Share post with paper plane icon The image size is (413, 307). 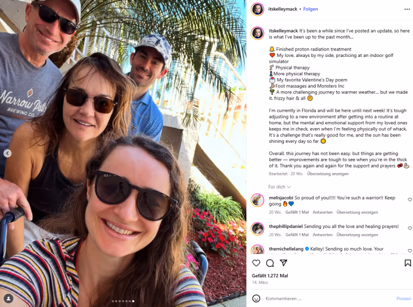(284, 263)
